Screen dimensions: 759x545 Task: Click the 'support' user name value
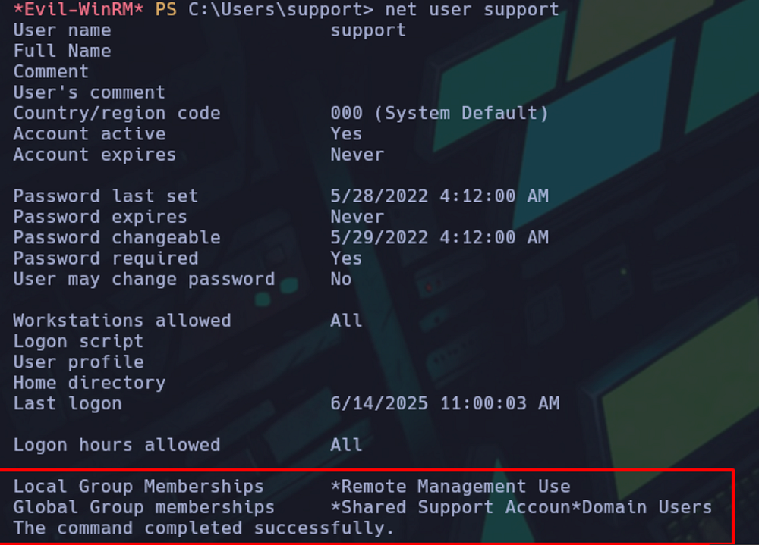[x=368, y=31]
